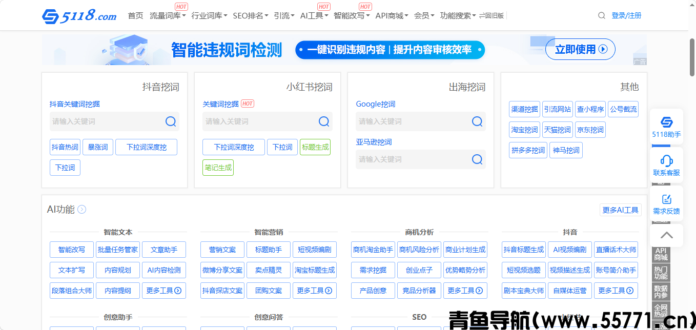
Task: Click the 5118.com logo
Action: point(79,16)
